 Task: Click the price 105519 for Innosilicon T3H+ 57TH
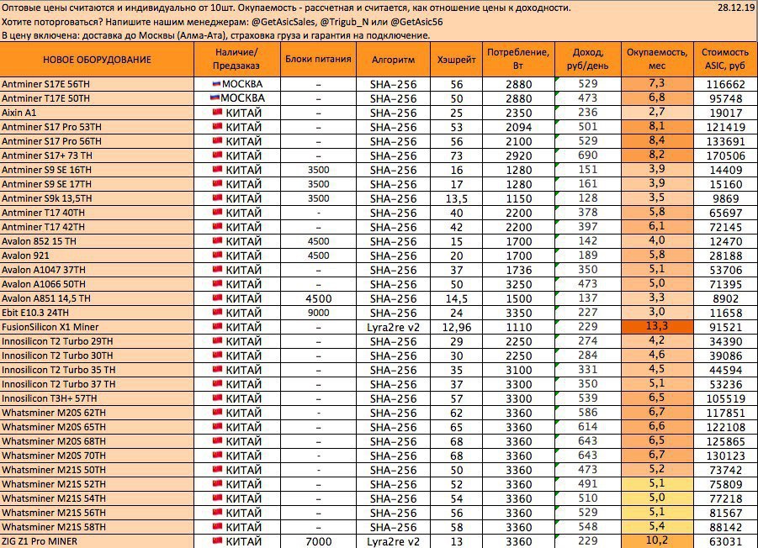pyautogui.click(x=726, y=398)
